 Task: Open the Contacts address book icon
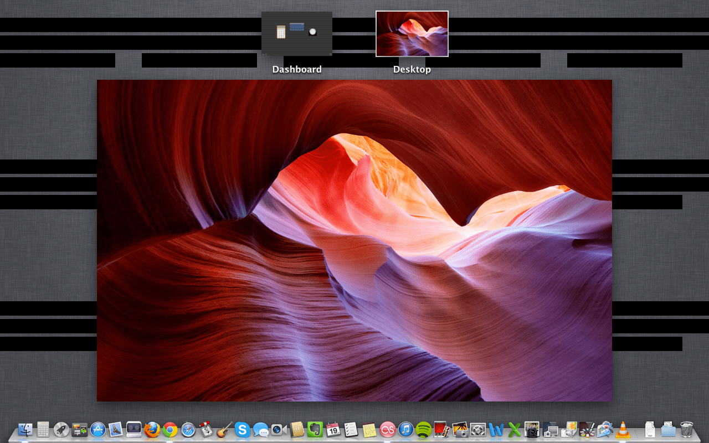(297, 429)
